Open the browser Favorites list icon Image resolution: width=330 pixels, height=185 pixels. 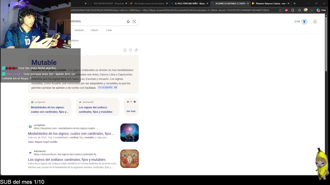tap(299, 10)
